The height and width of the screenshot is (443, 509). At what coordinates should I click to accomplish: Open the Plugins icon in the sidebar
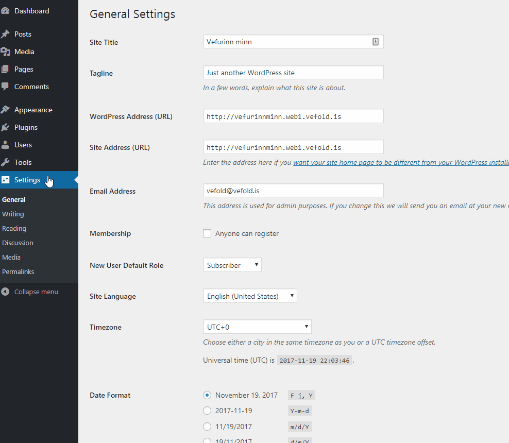click(5, 127)
